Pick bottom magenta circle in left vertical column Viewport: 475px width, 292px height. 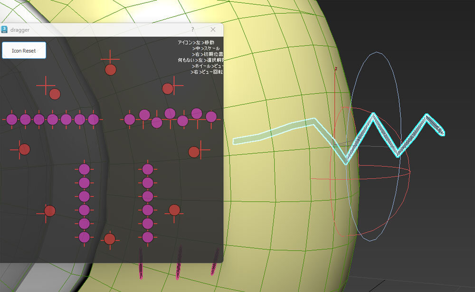click(84, 237)
